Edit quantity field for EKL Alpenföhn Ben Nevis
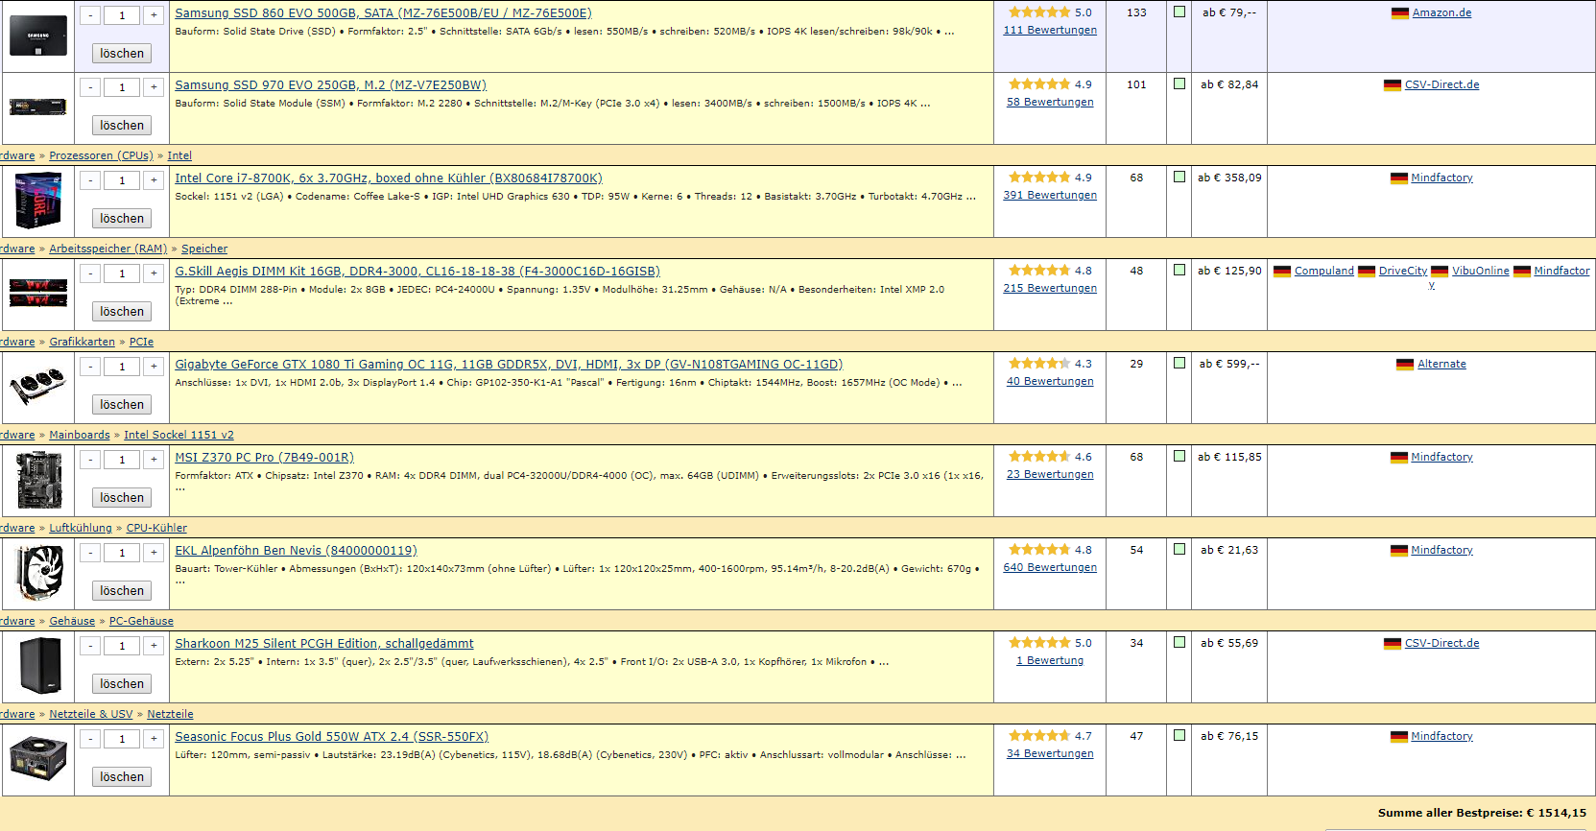 122,553
